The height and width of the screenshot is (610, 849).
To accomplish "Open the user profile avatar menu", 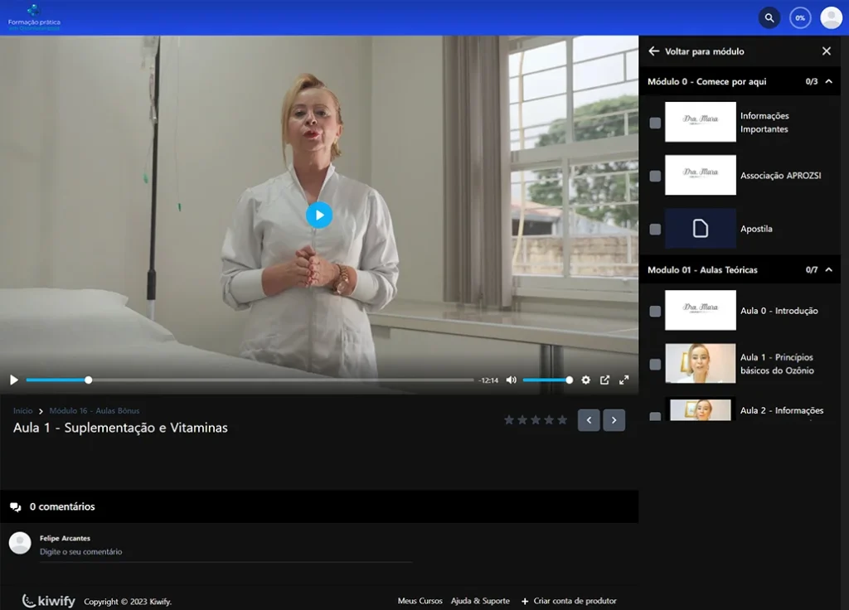I will [x=831, y=17].
